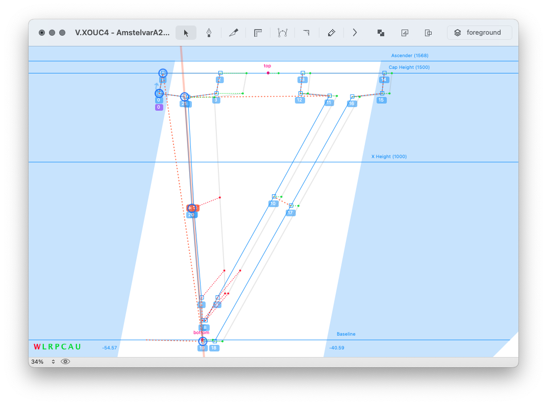The height and width of the screenshot is (405, 547).
Task: Open the eye display options
Action: [x=65, y=362]
